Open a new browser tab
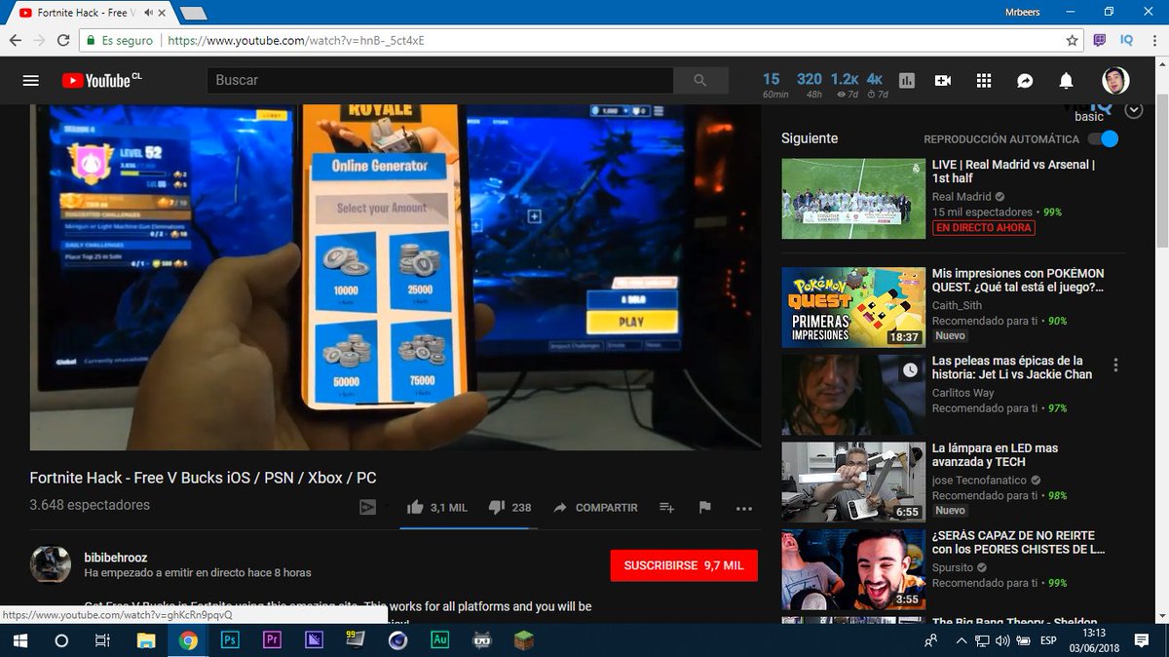The width and height of the screenshot is (1169, 657). (193, 13)
